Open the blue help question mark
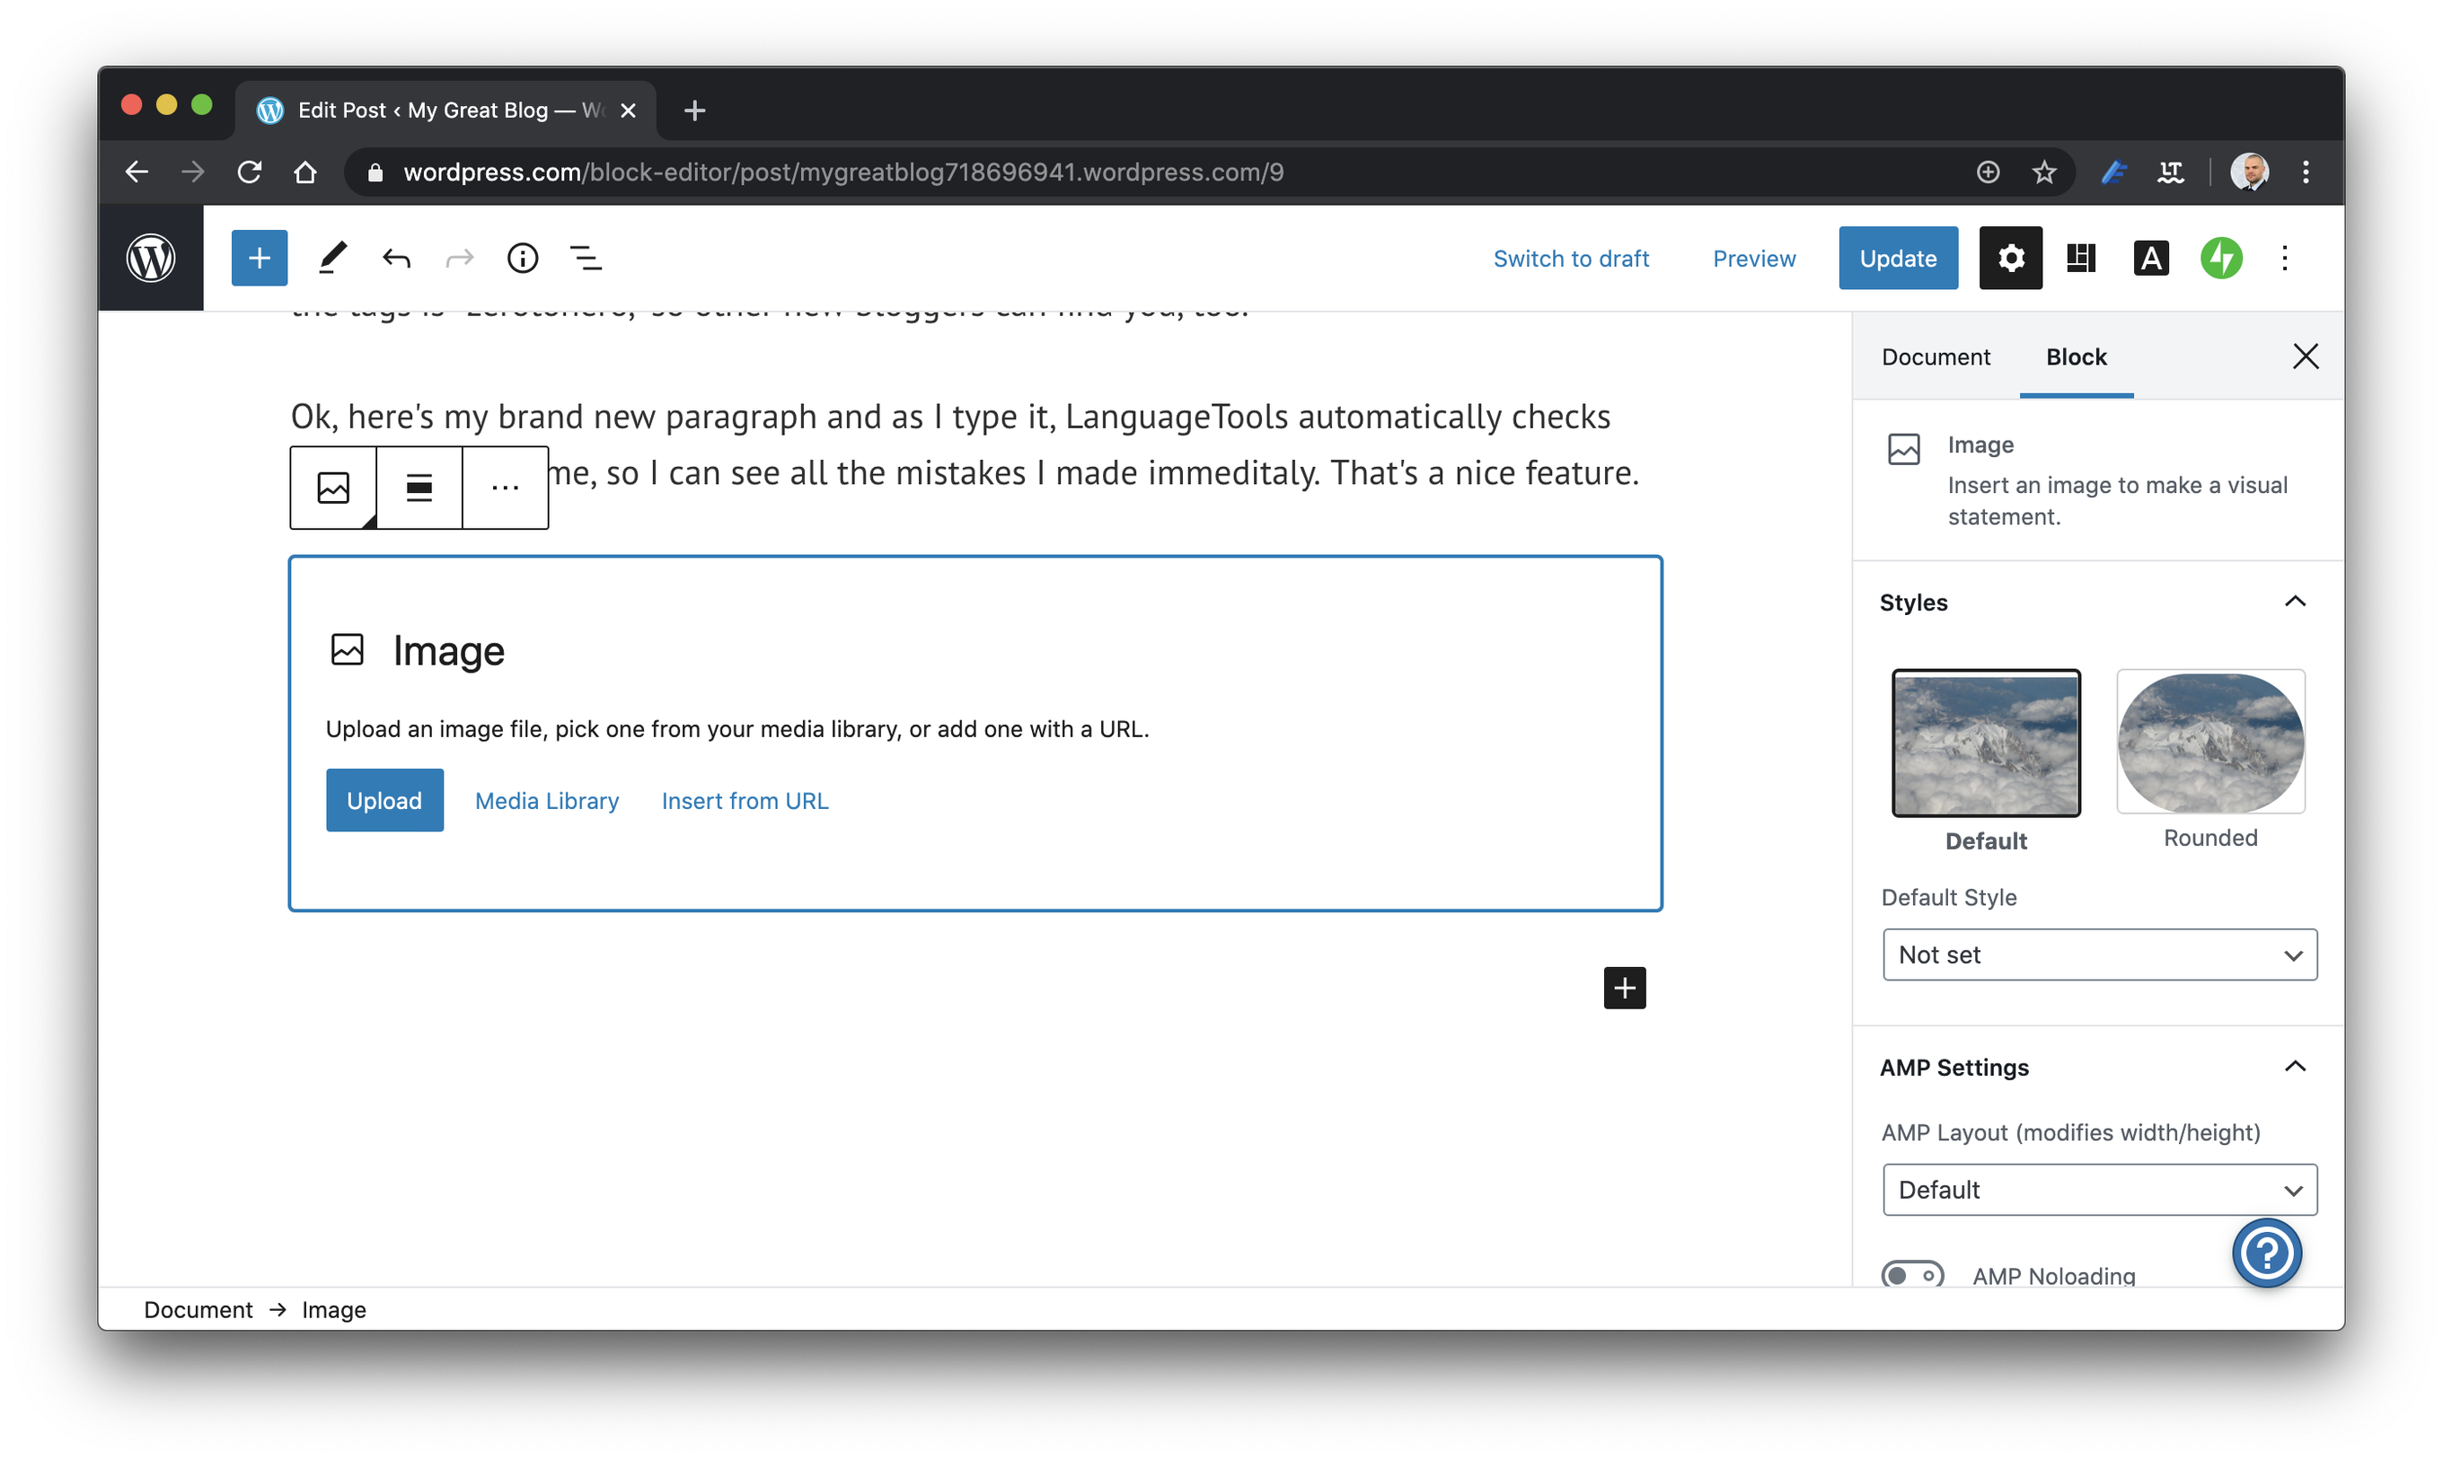2443x1460 pixels. click(x=2267, y=1253)
